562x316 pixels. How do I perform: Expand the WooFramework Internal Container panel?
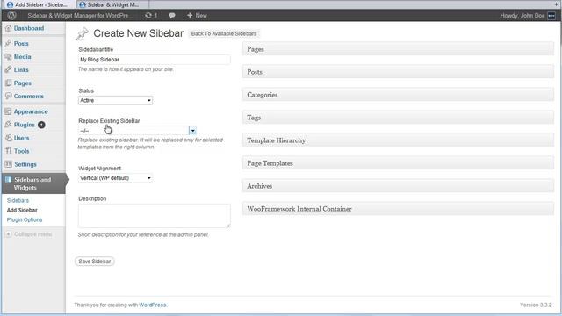coord(398,209)
